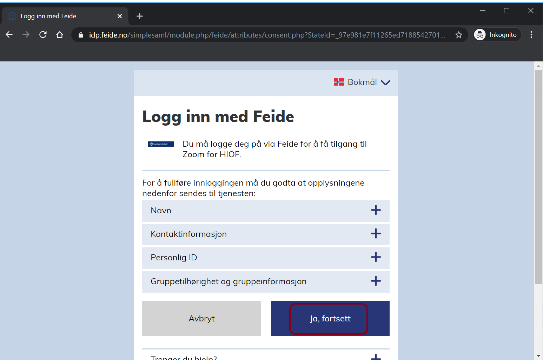This screenshot has height=360, width=543.
Task: Click the HIOF organization logo
Action: 161,144
